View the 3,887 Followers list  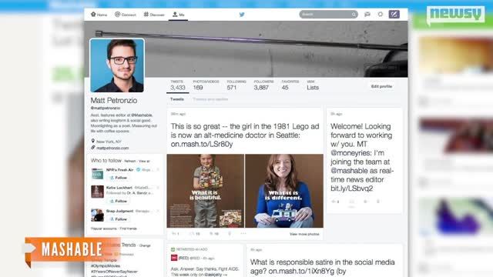[x=263, y=85]
